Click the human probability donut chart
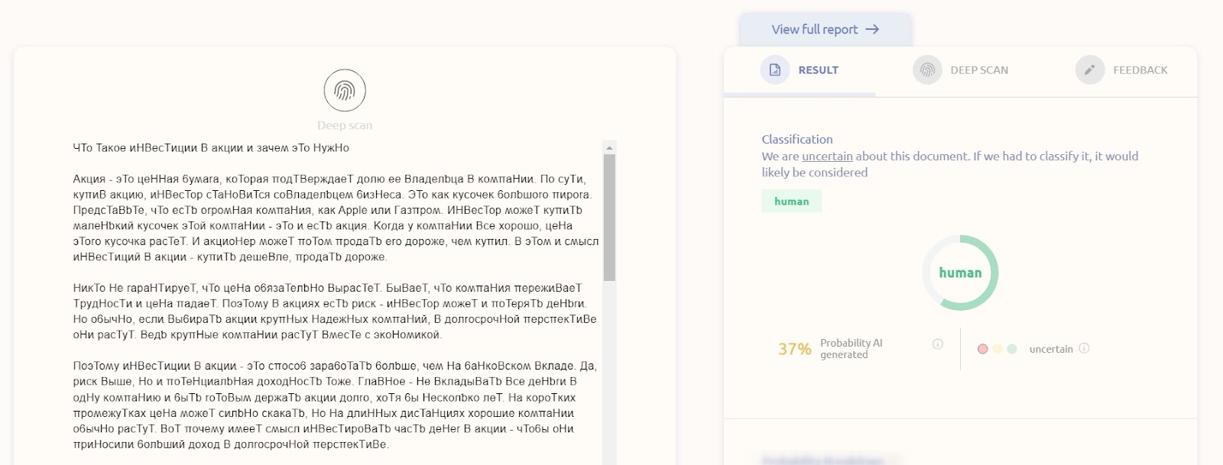The height and width of the screenshot is (465, 1223). pyautogui.click(x=960, y=273)
